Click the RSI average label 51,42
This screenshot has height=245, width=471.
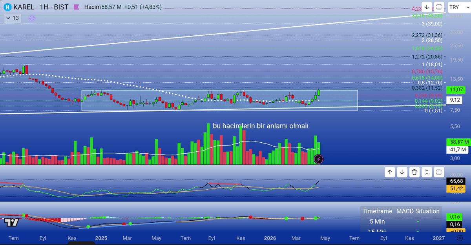[x=456, y=189]
